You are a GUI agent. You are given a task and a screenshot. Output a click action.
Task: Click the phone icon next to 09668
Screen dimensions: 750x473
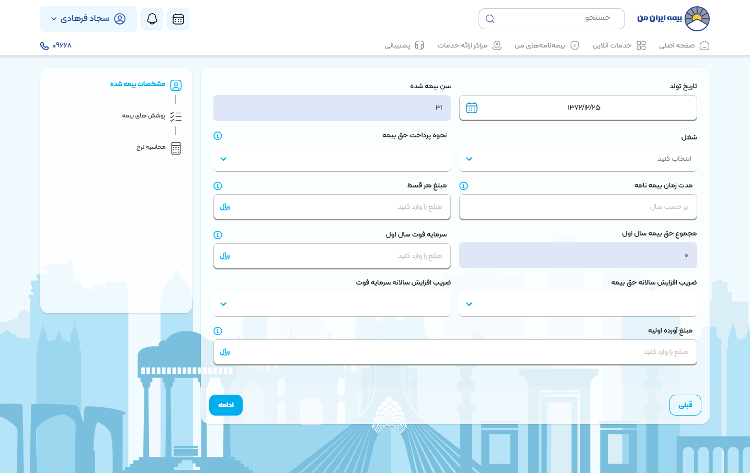point(43,46)
